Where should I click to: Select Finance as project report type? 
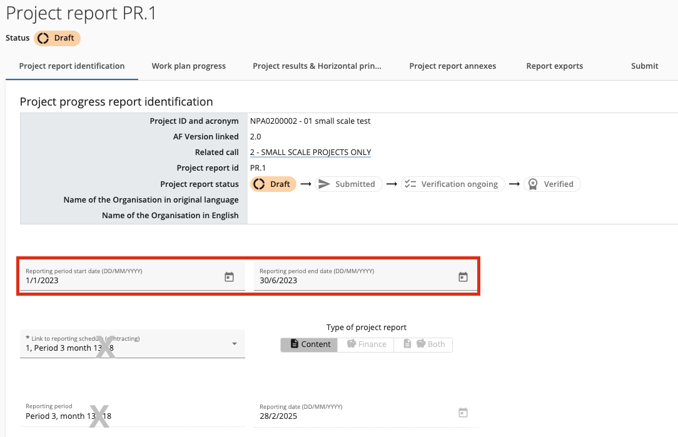366,344
